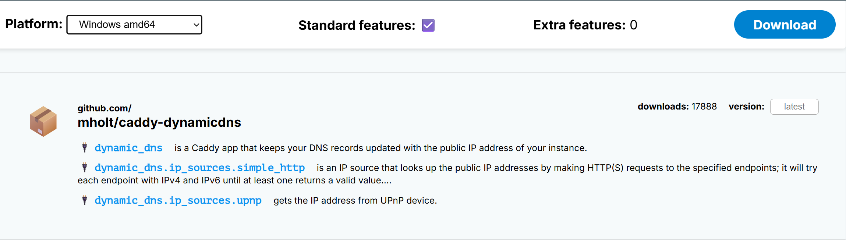The height and width of the screenshot is (240, 846).
Task: Click the plug icon beside upnp module
Action: [x=85, y=200]
